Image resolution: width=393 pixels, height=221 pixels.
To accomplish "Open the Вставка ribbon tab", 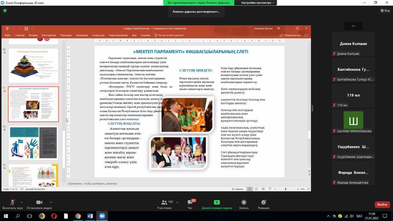I will (x=33, y=35).
